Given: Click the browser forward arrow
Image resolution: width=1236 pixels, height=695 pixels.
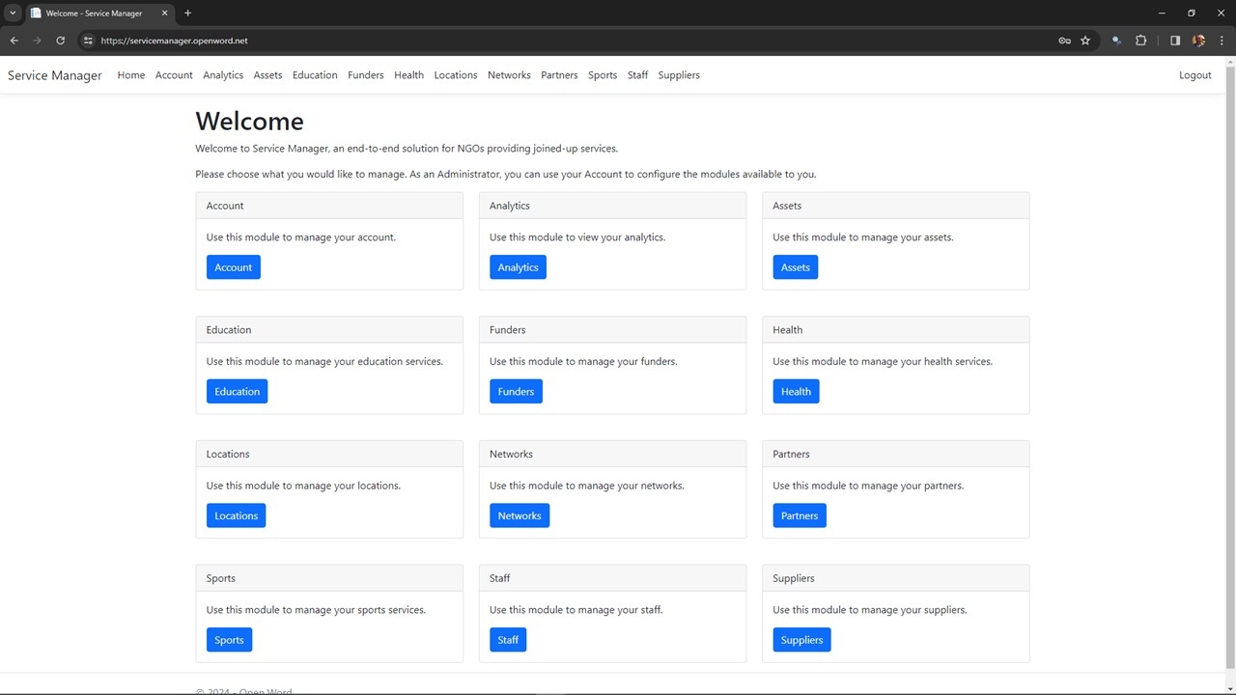Looking at the screenshot, I should click(38, 41).
